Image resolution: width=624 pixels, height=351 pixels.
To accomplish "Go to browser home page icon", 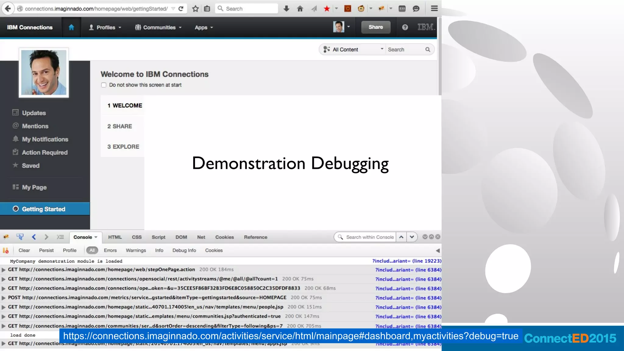I will click(x=300, y=9).
